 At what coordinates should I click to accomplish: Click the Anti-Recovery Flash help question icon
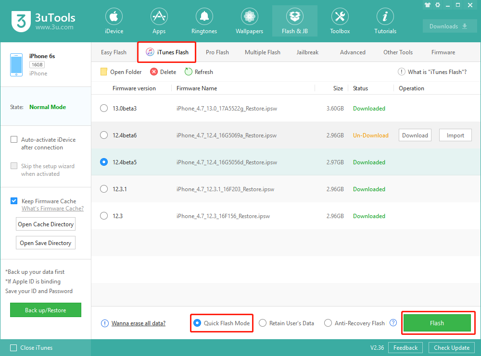pos(393,322)
